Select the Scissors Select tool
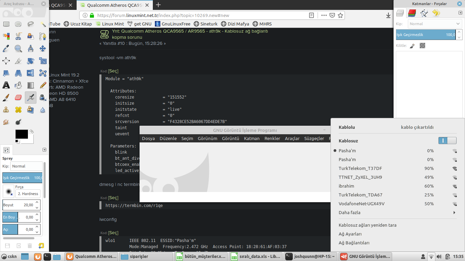Image resolution: width=465 pixels, height=261 pixels. 18,36
